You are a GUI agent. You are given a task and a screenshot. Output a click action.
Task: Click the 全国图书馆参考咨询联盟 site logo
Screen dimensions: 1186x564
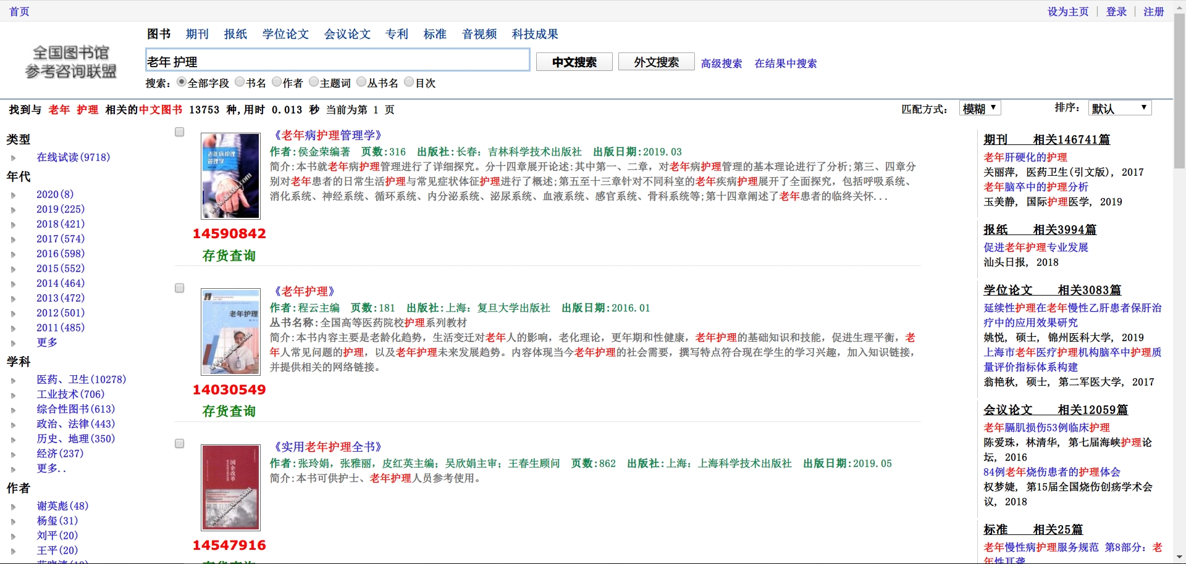pyautogui.click(x=70, y=62)
